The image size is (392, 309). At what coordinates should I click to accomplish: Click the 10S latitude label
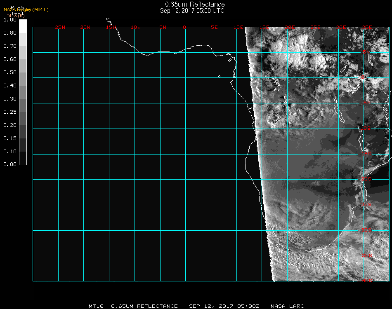pyautogui.click(x=366, y=129)
